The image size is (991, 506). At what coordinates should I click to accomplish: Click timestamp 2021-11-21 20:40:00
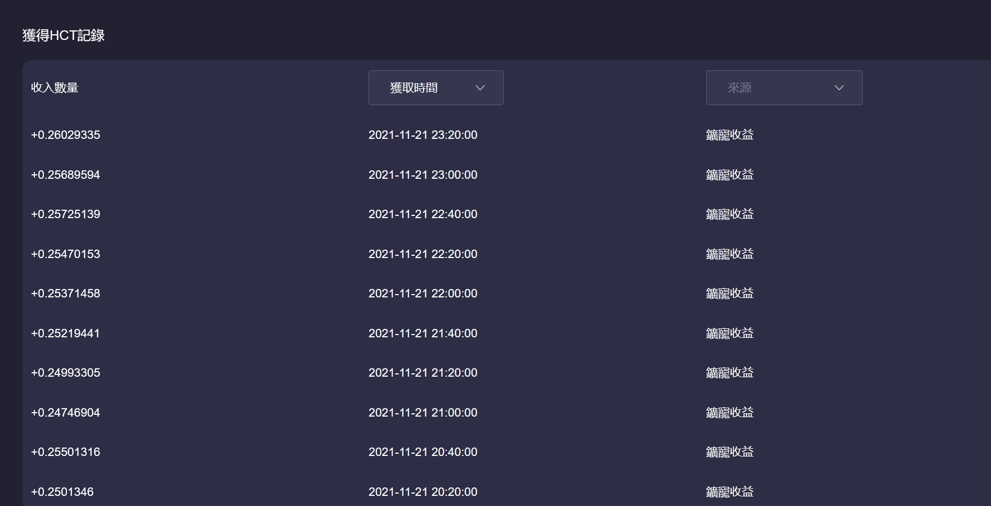click(423, 452)
